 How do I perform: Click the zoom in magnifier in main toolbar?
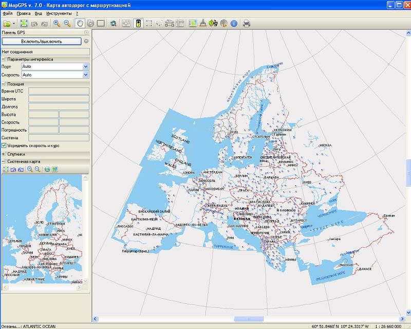click(x=57, y=23)
